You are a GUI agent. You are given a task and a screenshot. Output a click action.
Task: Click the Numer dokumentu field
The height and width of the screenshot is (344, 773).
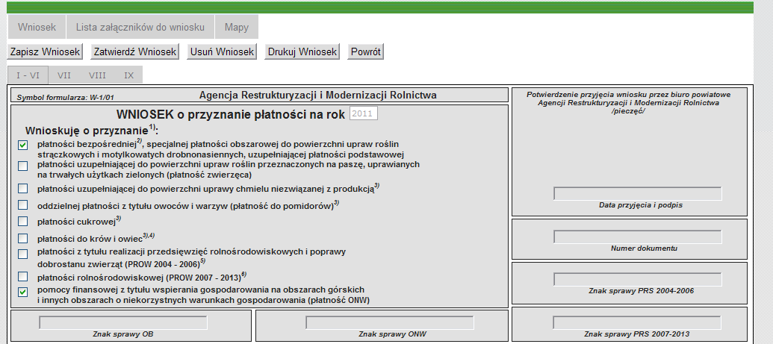pos(637,237)
